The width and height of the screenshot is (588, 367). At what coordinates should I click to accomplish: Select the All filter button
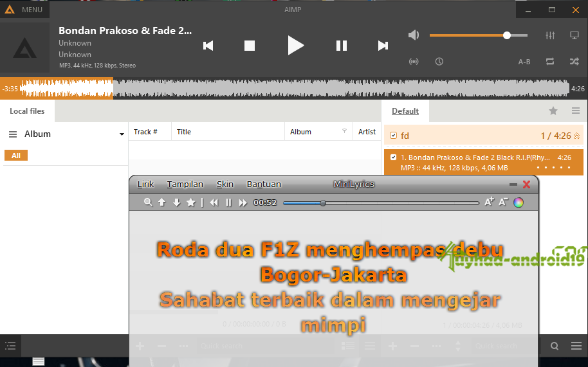coord(15,156)
